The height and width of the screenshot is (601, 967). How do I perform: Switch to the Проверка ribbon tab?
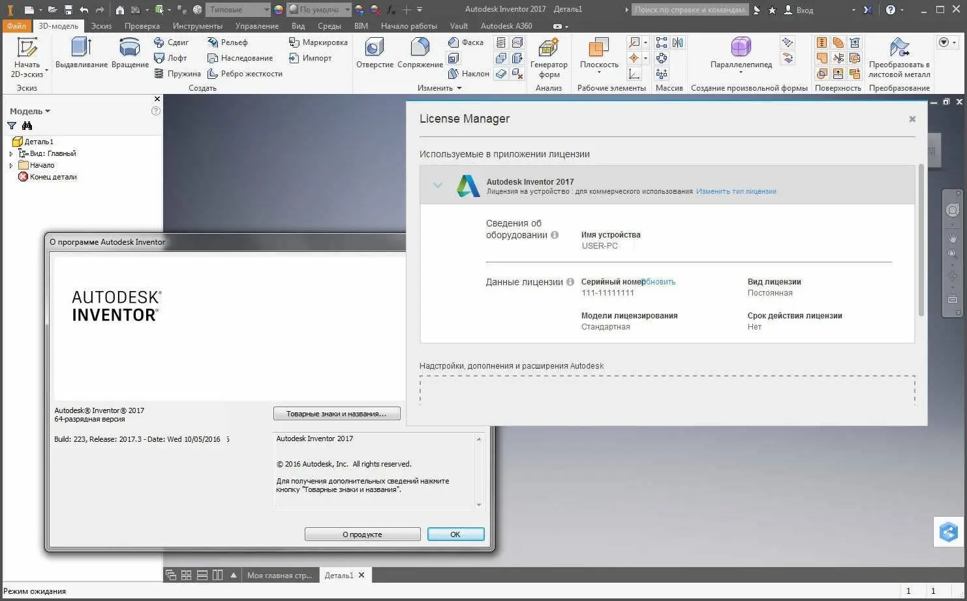[x=142, y=26]
